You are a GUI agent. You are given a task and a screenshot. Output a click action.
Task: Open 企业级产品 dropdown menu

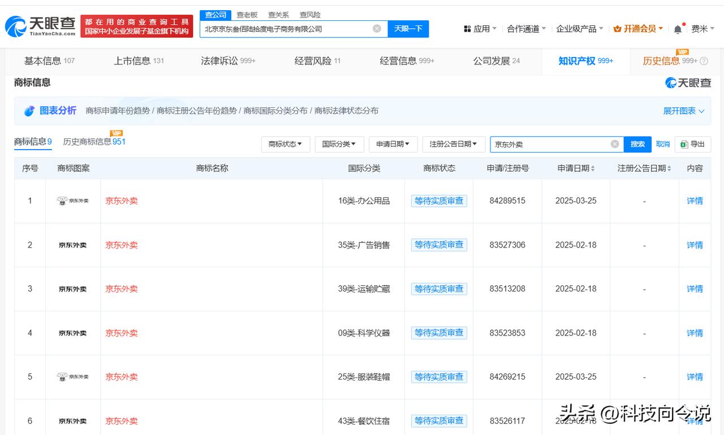coord(580,29)
